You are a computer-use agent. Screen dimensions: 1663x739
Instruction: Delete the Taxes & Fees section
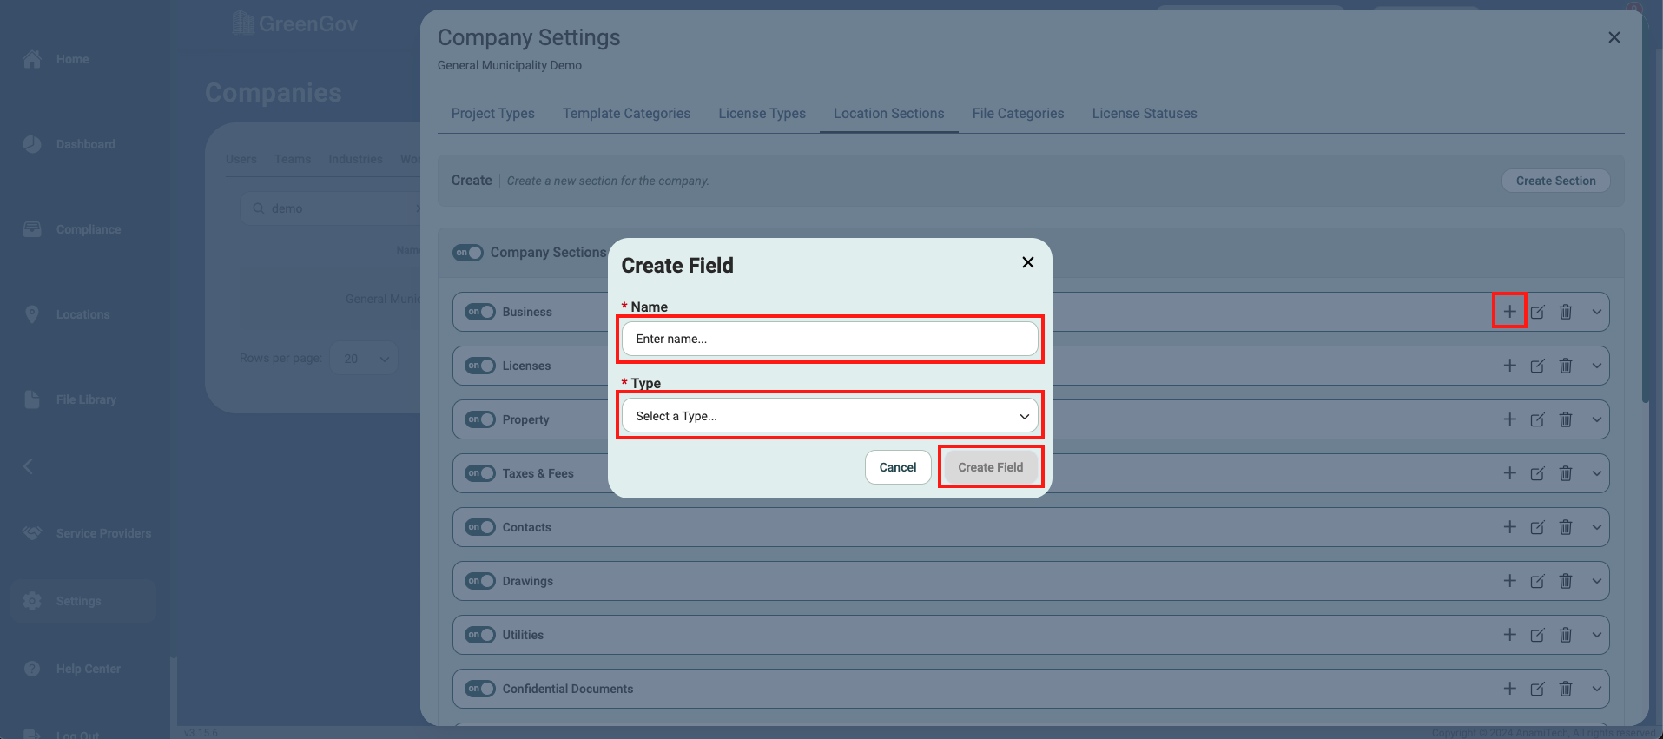tap(1565, 473)
